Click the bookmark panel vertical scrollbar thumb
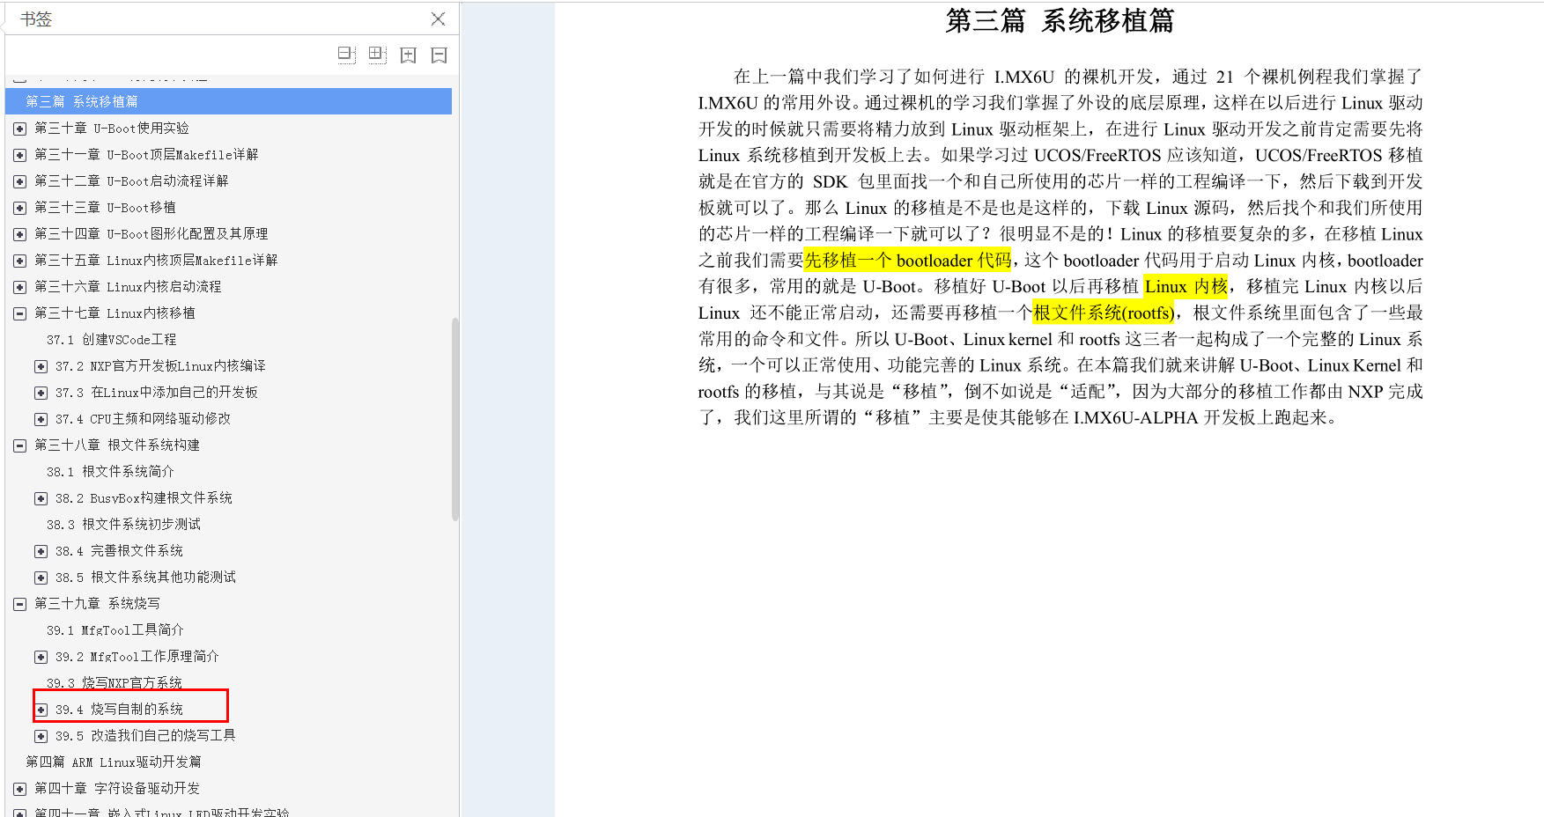 (455, 419)
